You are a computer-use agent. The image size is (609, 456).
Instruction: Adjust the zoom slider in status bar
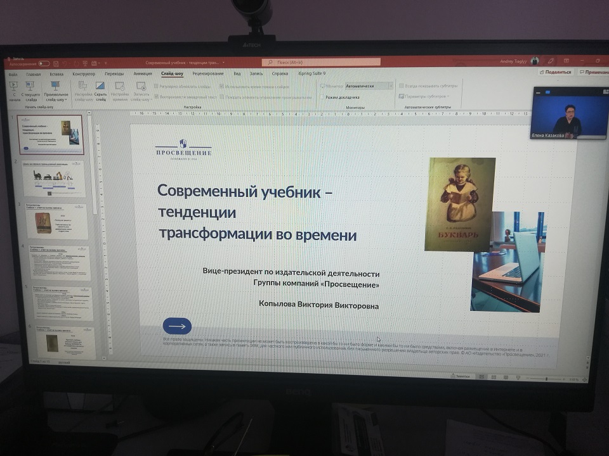tap(547, 379)
